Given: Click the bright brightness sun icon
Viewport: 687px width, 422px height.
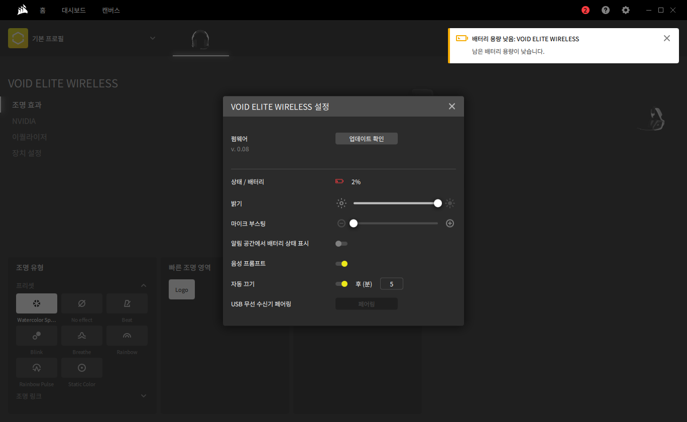Looking at the screenshot, I should (x=450, y=203).
